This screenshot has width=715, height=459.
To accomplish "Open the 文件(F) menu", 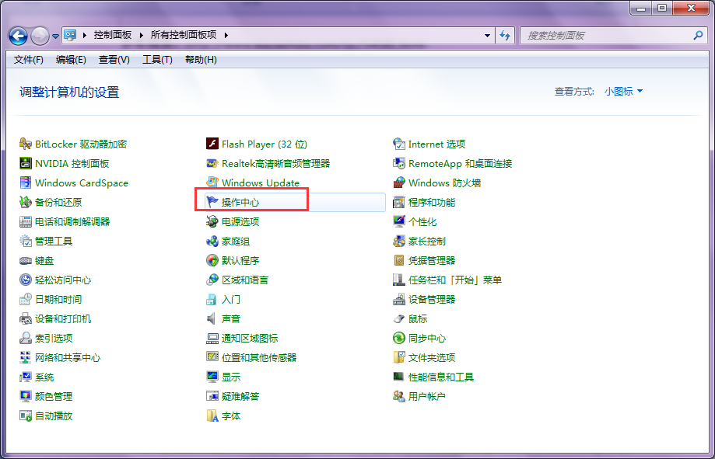I will tap(28, 60).
